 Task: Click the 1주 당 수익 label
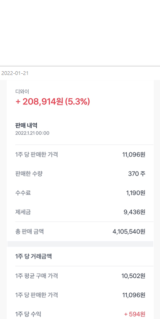[28, 314]
